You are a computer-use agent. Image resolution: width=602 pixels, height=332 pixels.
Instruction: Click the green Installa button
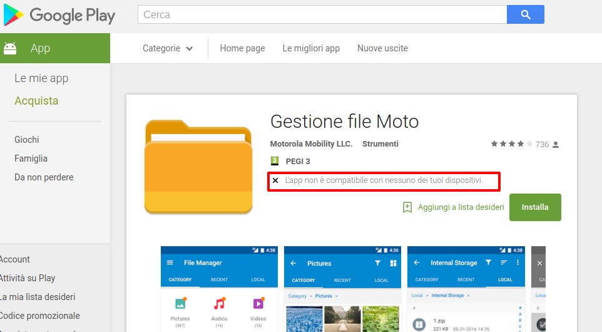pyautogui.click(x=535, y=207)
